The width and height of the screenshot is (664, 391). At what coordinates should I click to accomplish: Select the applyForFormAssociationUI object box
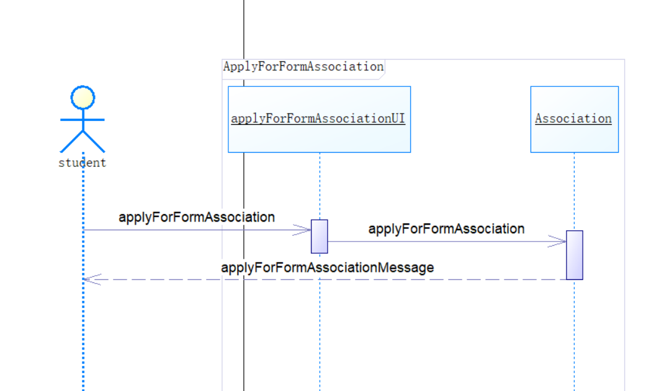coord(319,119)
